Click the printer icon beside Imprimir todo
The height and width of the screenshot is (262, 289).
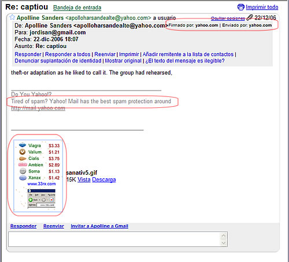click(x=241, y=7)
